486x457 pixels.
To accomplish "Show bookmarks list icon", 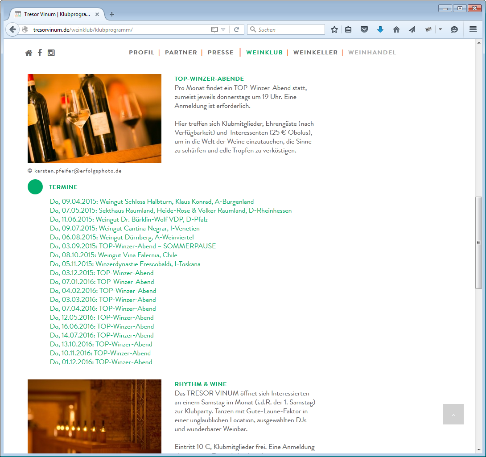I will coord(348,29).
